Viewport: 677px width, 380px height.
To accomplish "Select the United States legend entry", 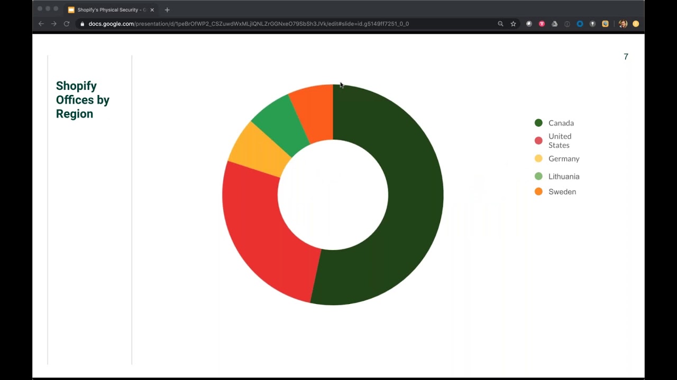I will tap(553, 140).
